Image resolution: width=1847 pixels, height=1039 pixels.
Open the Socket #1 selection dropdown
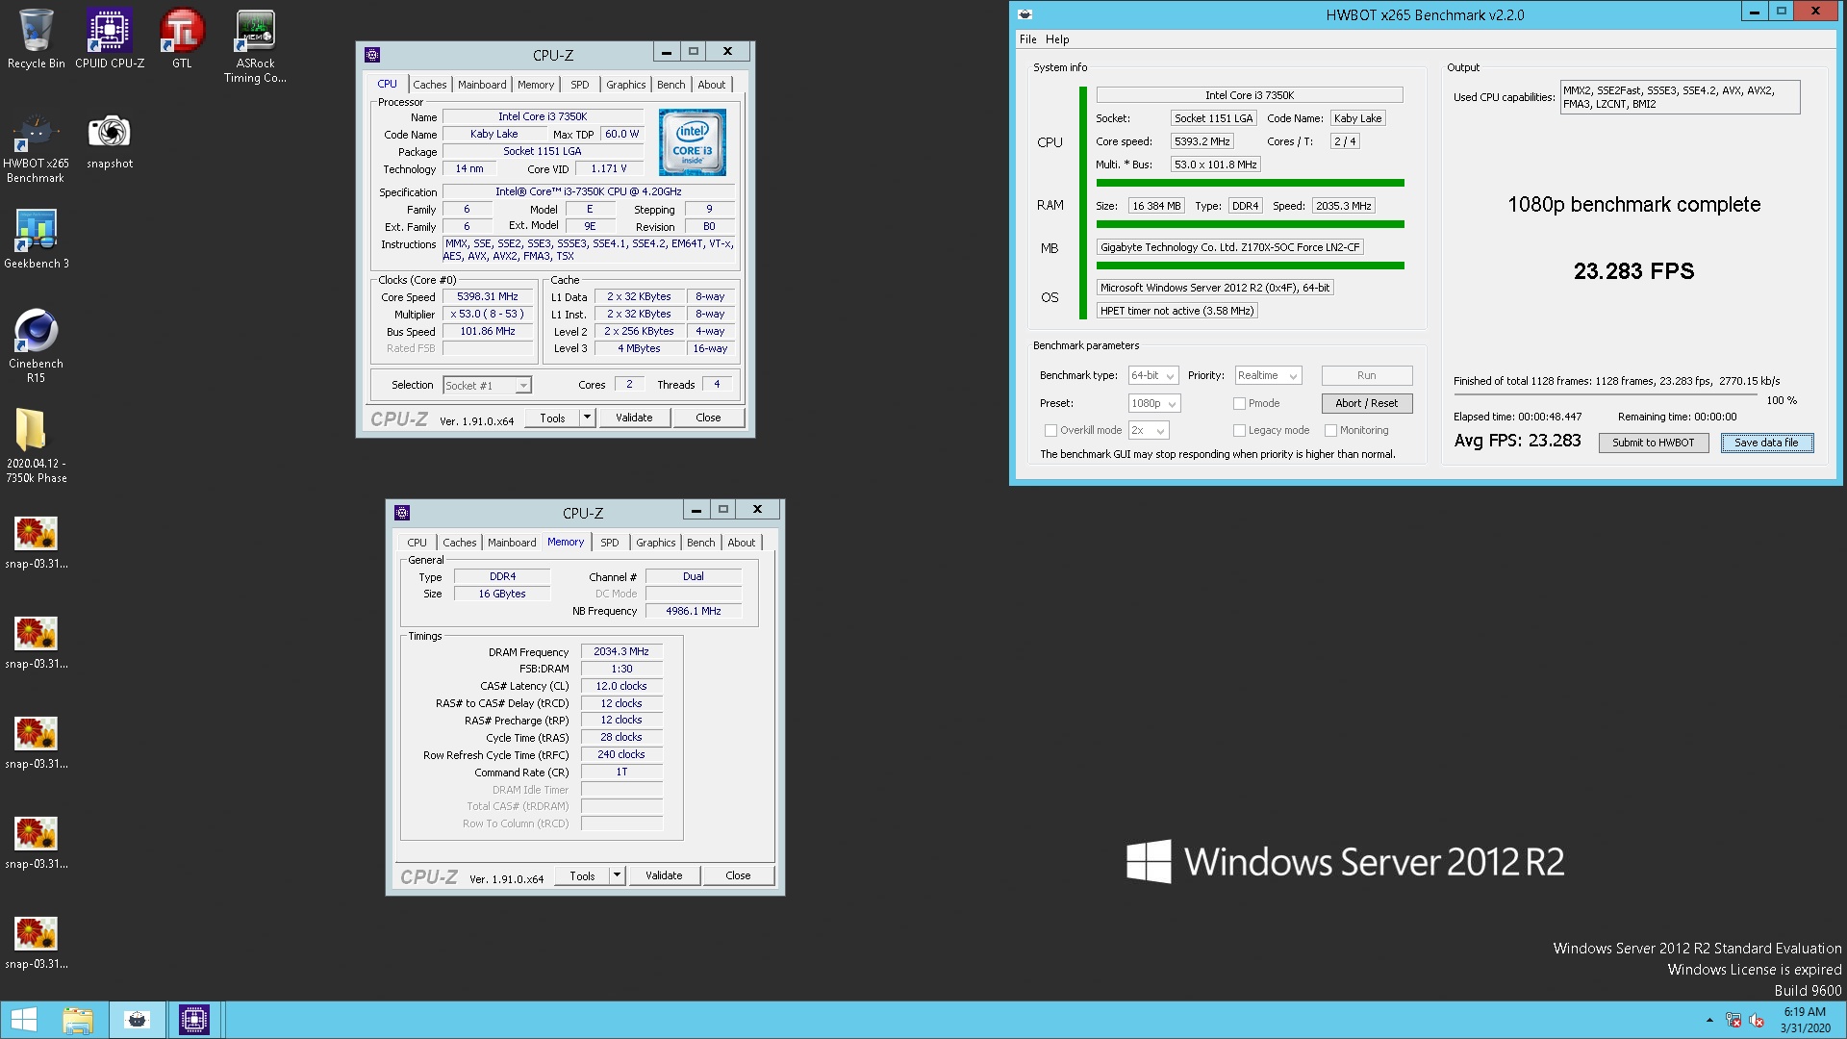coord(487,385)
